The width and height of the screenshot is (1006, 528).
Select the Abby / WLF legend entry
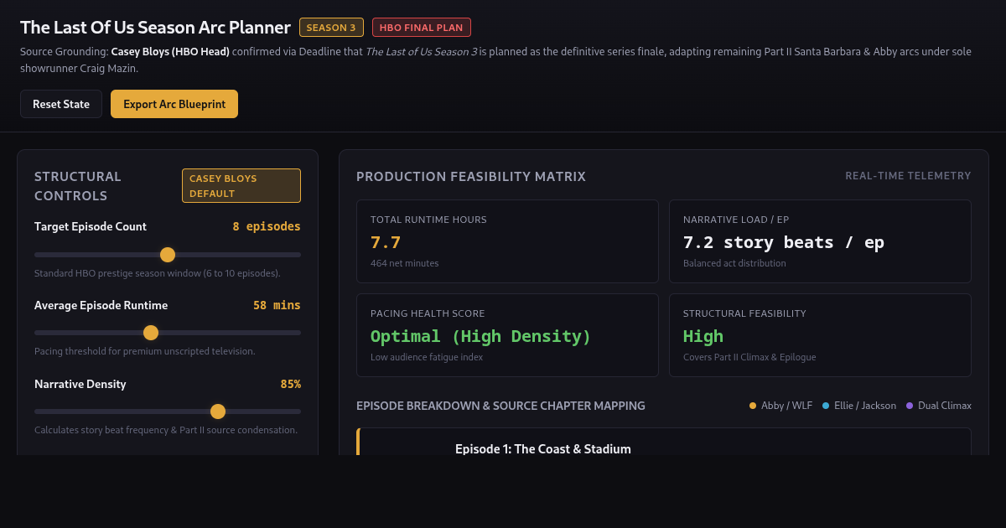[x=780, y=406]
